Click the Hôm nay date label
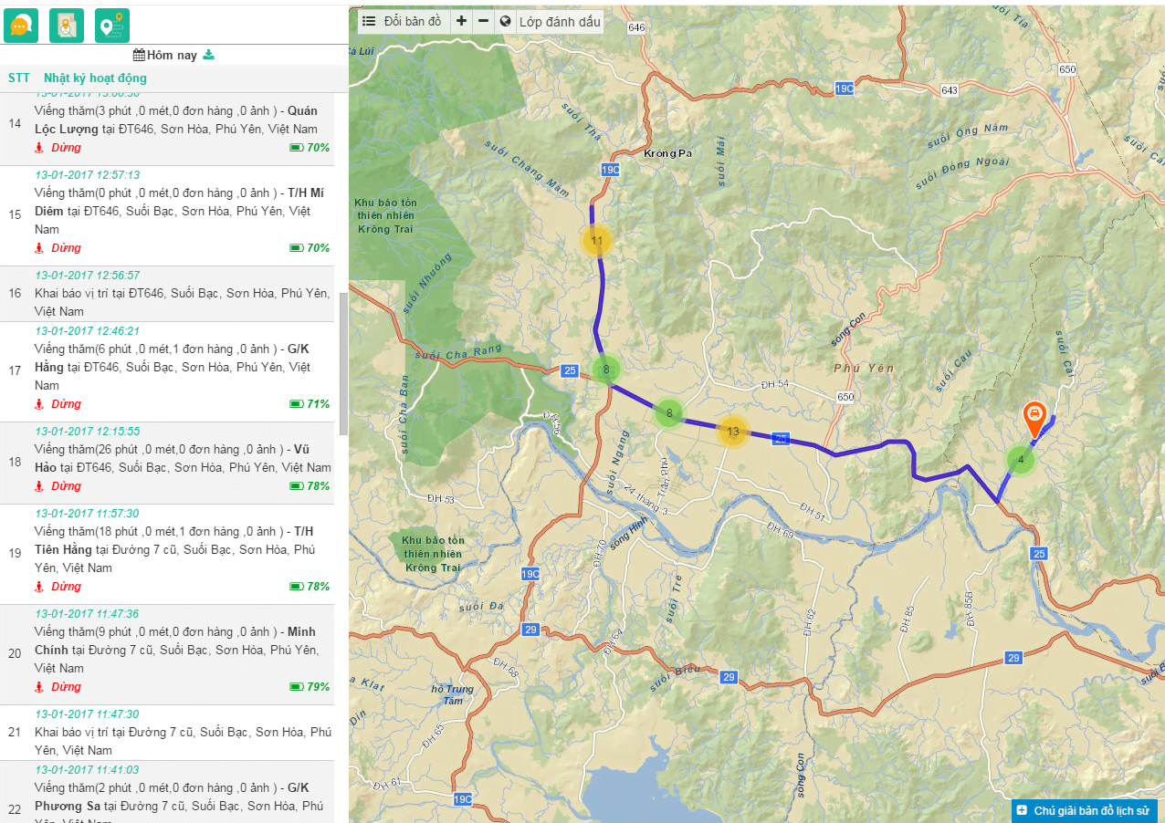 click(x=173, y=55)
